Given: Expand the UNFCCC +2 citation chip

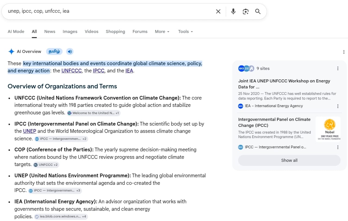Looking at the screenshot, I should click(x=46, y=165).
